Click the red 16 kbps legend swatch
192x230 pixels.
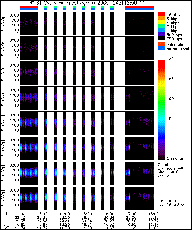[161, 14]
